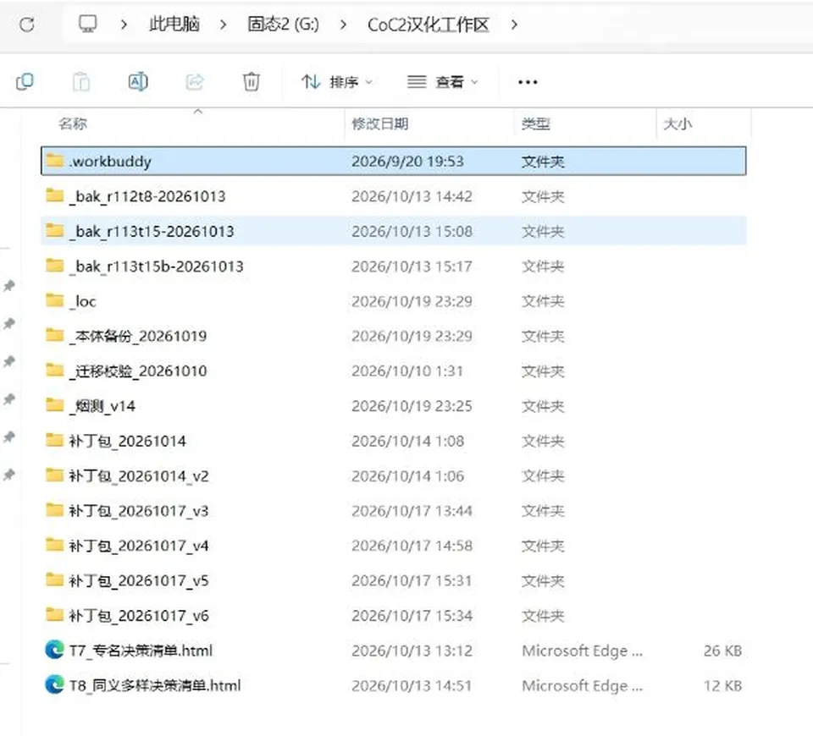This screenshot has width=813, height=736.
Task: Click the folder icon of _烟测_v14
Action: [x=54, y=405]
